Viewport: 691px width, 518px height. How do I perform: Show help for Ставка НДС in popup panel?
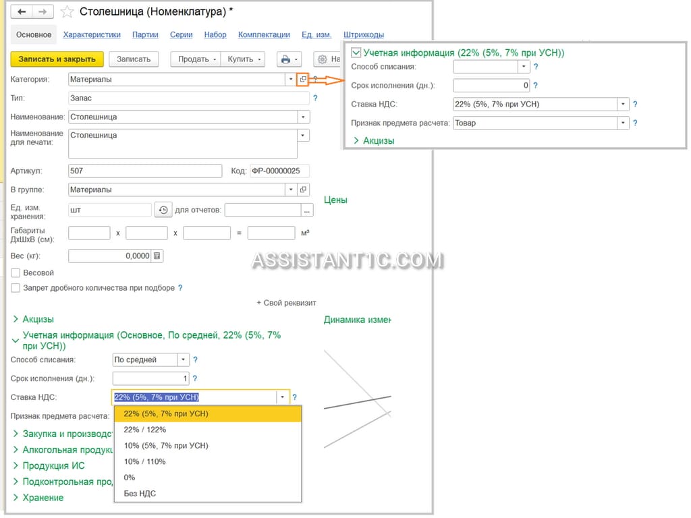tap(635, 105)
